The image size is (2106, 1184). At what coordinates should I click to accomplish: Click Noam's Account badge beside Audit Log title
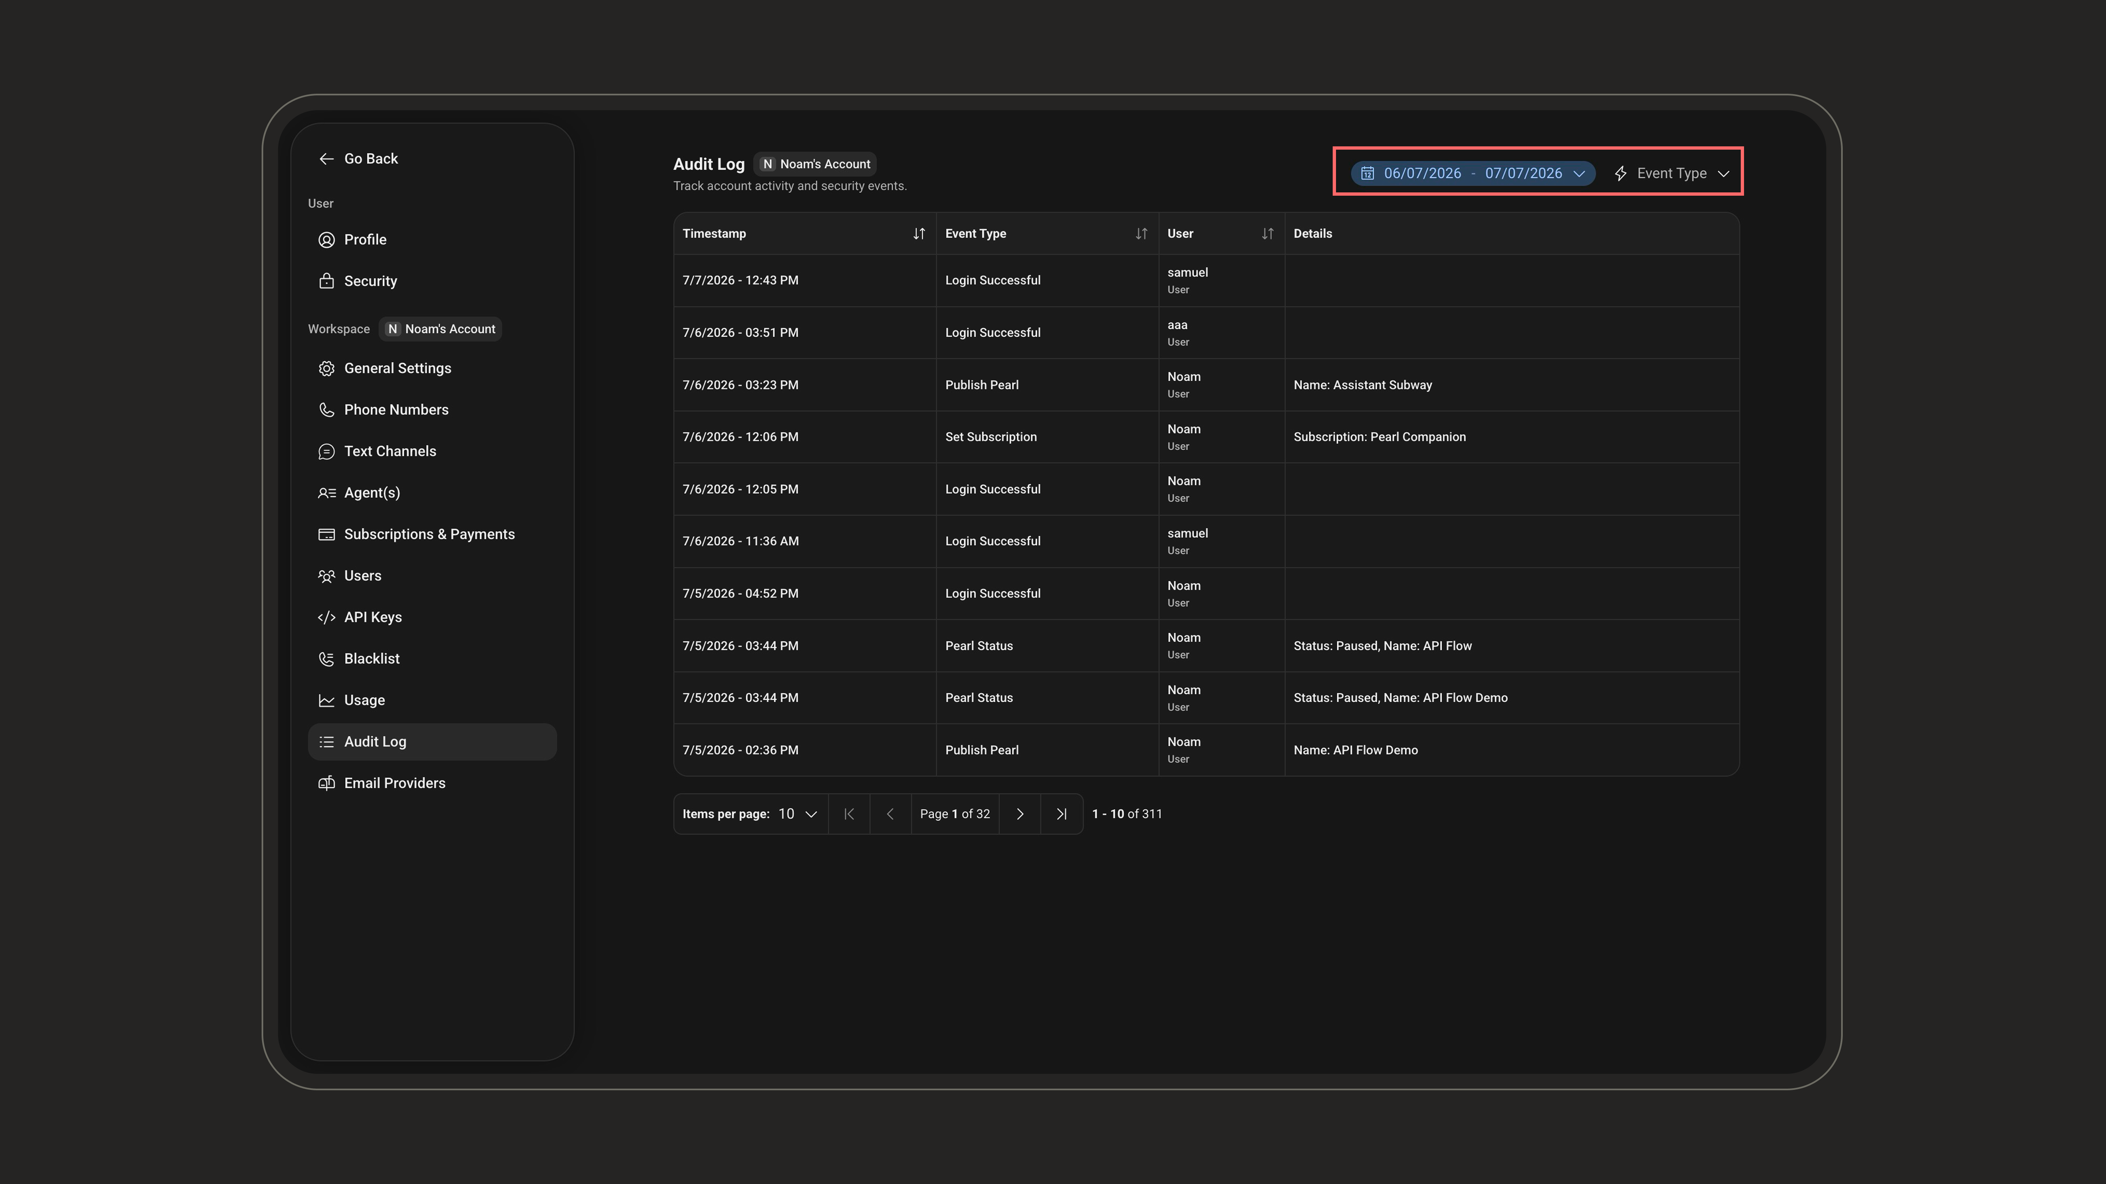[x=815, y=164]
